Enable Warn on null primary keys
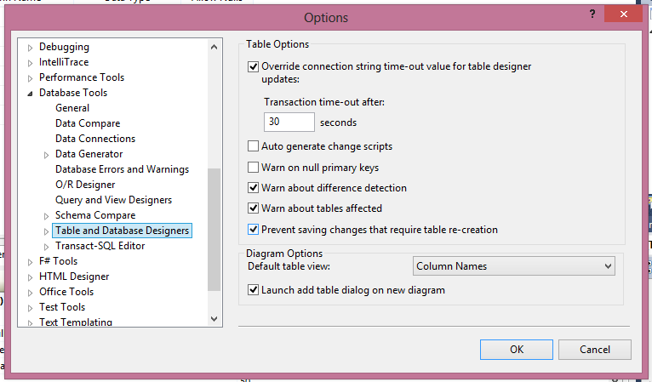 click(253, 168)
